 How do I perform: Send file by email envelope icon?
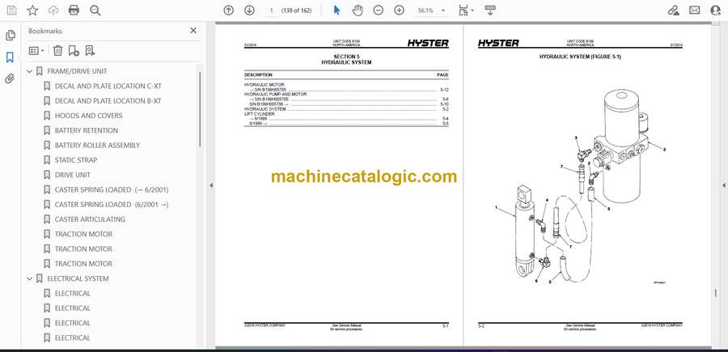tap(695, 11)
